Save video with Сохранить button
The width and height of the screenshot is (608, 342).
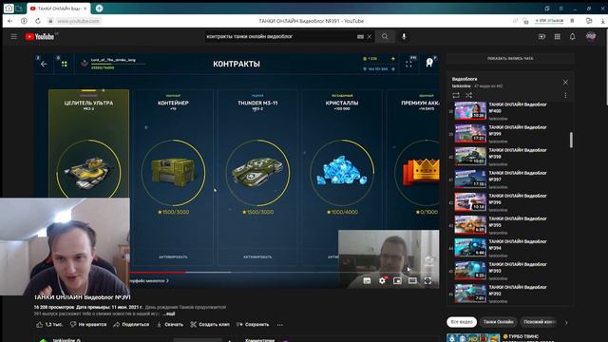[253, 325]
